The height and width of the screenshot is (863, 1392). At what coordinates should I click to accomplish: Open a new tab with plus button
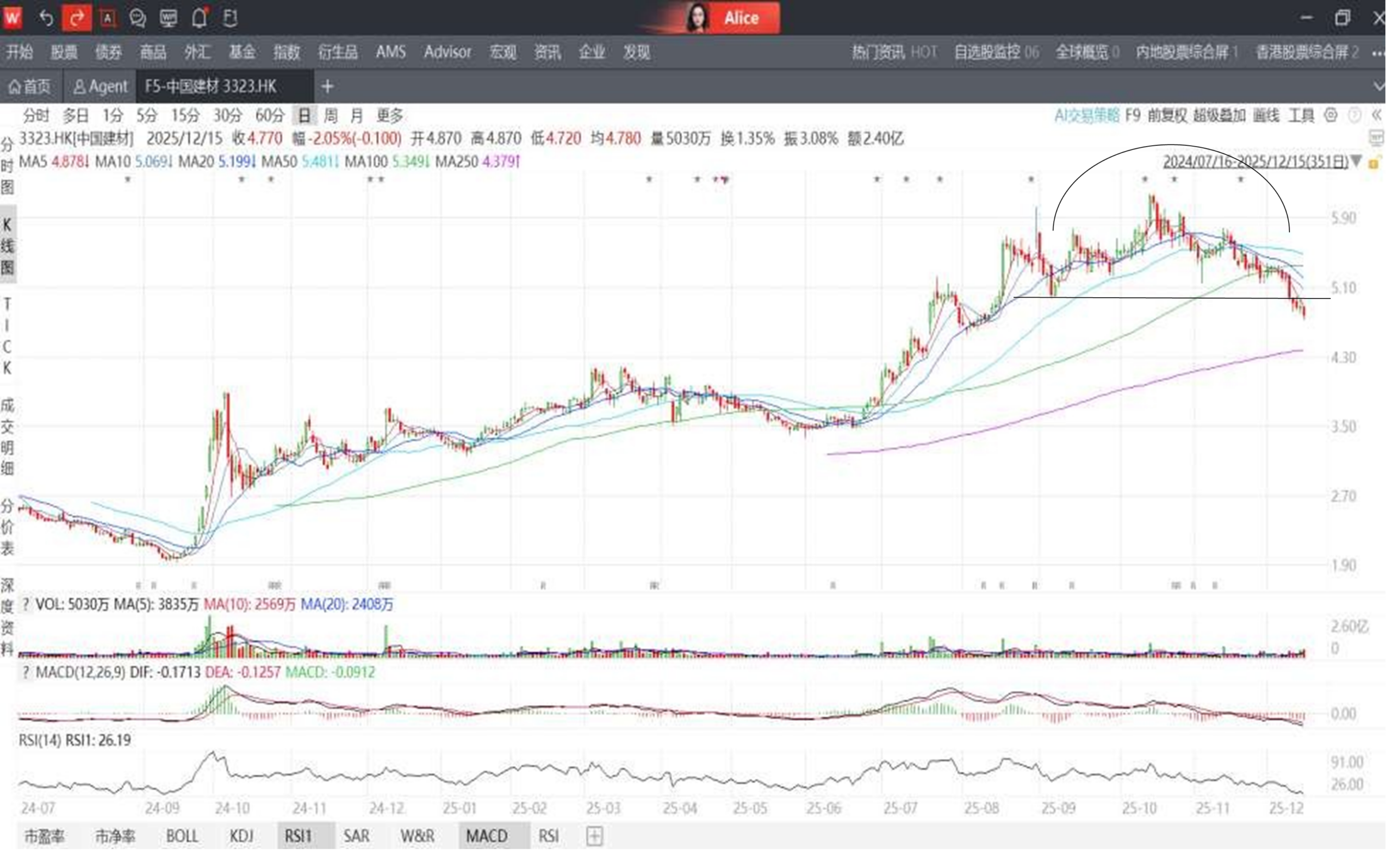click(327, 87)
